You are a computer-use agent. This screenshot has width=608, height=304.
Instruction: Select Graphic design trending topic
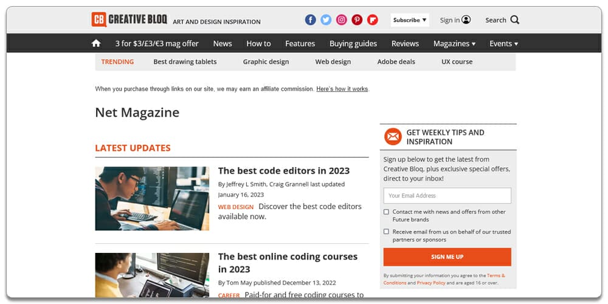pyautogui.click(x=266, y=61)
